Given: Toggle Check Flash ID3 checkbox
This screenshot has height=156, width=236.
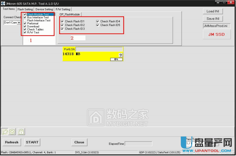Looking at the screenshot, I should 62,29.
